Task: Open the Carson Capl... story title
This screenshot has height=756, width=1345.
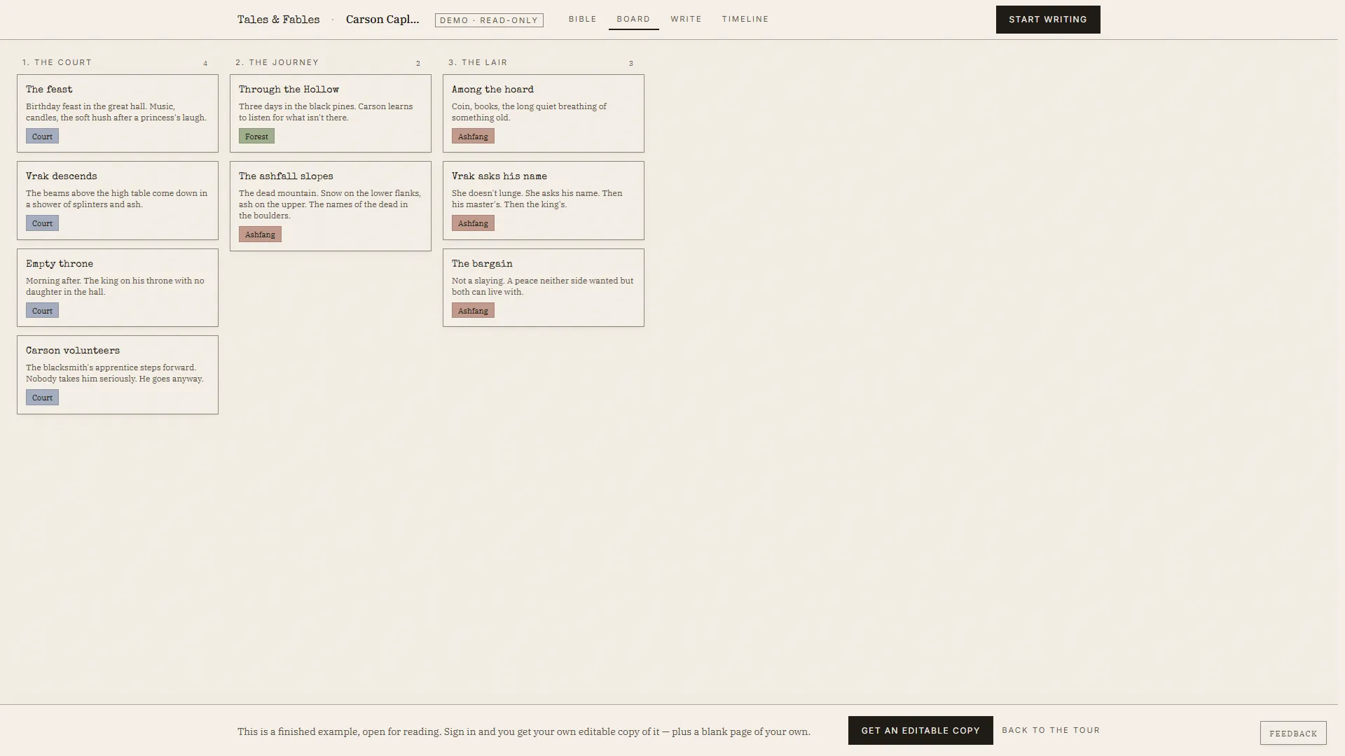Action: tap(382, 20)
